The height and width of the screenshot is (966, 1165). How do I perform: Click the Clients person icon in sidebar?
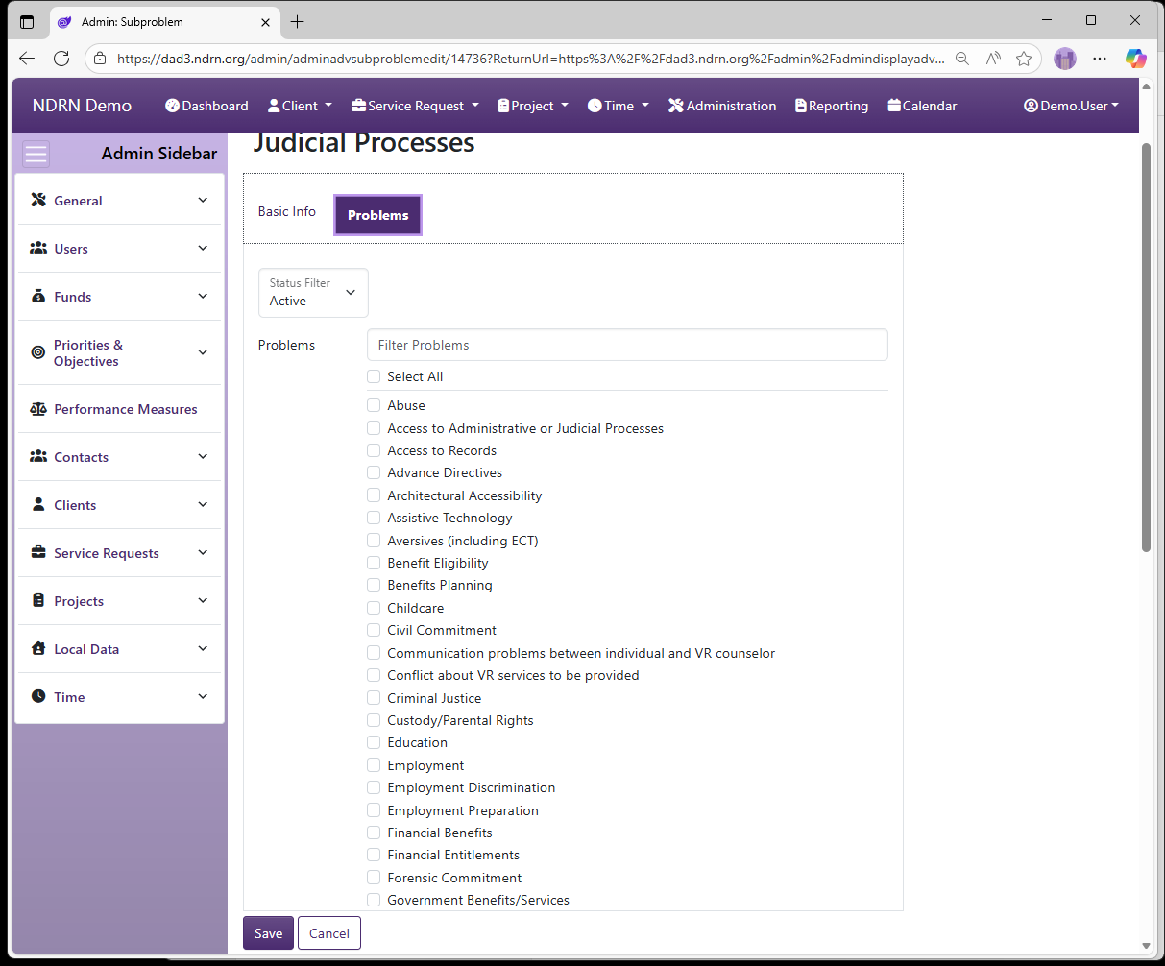(38, 504)
